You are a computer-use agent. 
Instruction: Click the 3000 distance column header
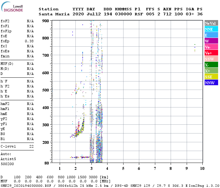click(x=93, y=177)
